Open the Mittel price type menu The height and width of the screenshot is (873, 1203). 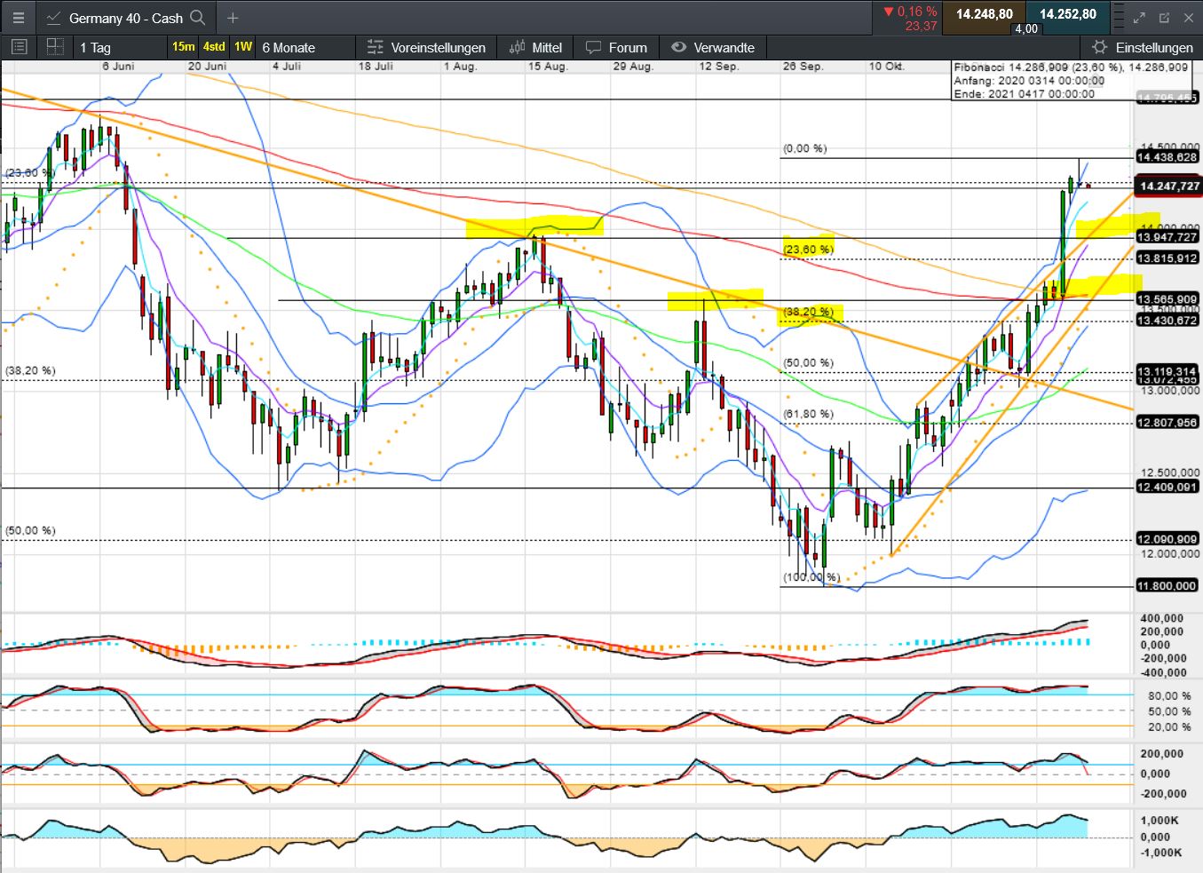[x=536, y=48]
